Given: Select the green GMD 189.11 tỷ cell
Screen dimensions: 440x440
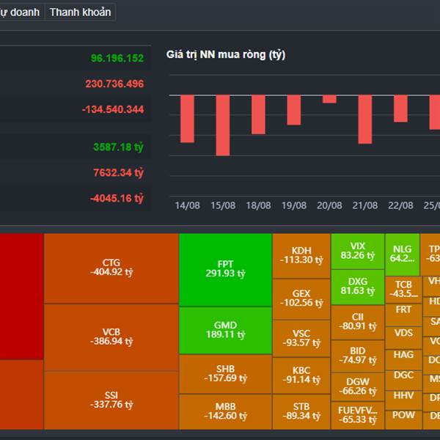Looking at the screenshot, I should [x=226, y=330].
